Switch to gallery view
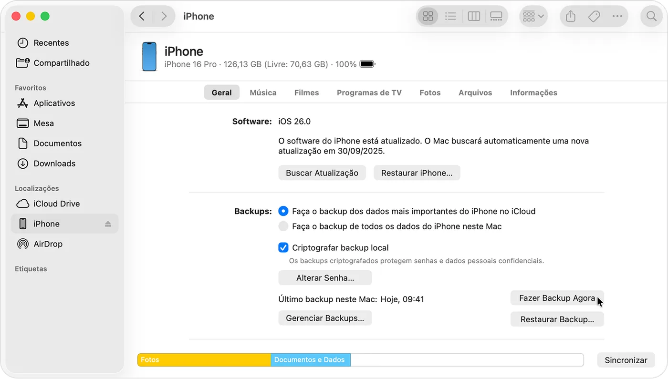 coord(496,16)
